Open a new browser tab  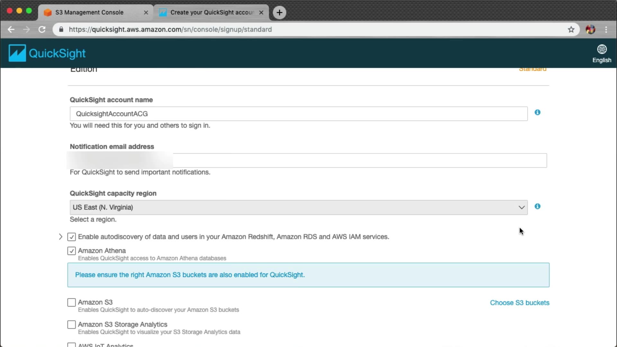279,13
